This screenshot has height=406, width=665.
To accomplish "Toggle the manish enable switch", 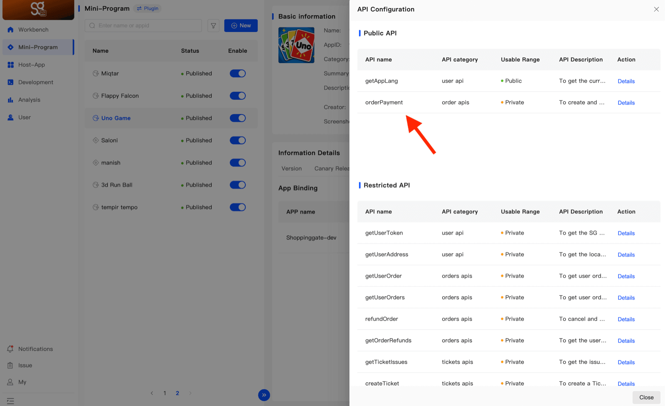I will click(x=238, y=163).
